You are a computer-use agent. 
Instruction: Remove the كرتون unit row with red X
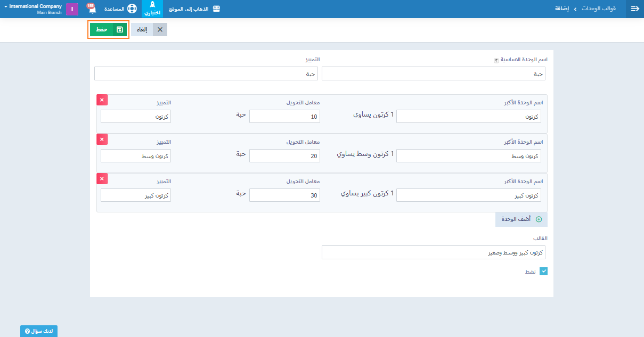(102, 100)
